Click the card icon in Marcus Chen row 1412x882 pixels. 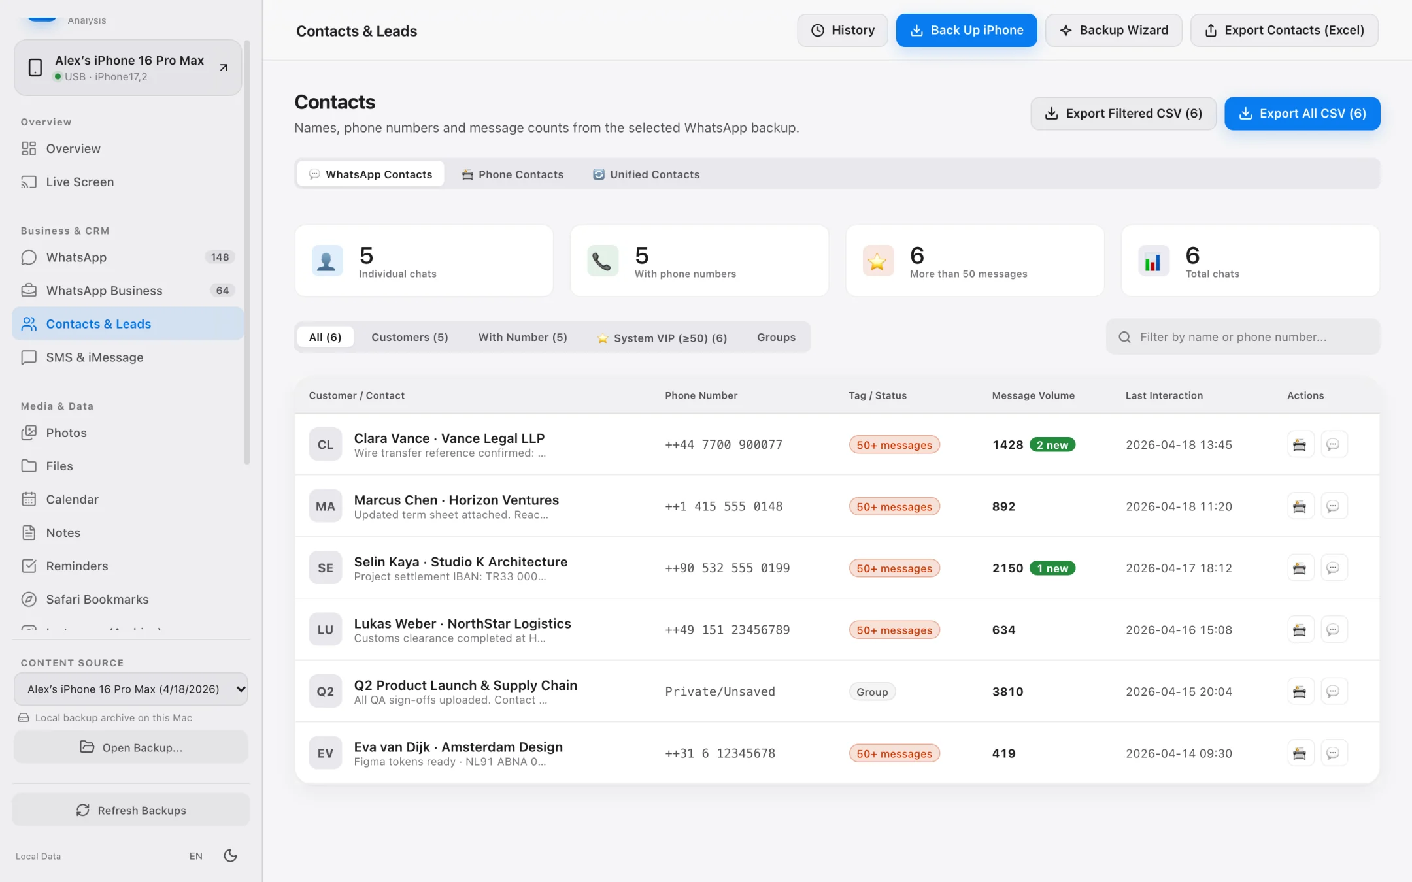coord(1300,506)
